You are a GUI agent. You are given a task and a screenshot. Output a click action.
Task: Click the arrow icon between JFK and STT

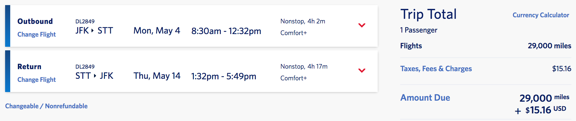click(x=93, y=31)
